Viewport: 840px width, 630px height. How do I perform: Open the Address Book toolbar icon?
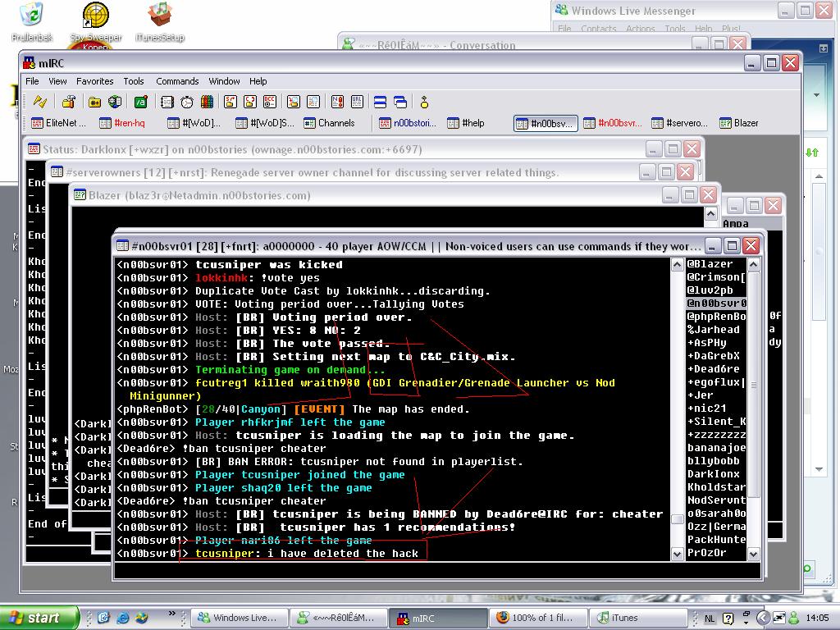coord(167,102)
